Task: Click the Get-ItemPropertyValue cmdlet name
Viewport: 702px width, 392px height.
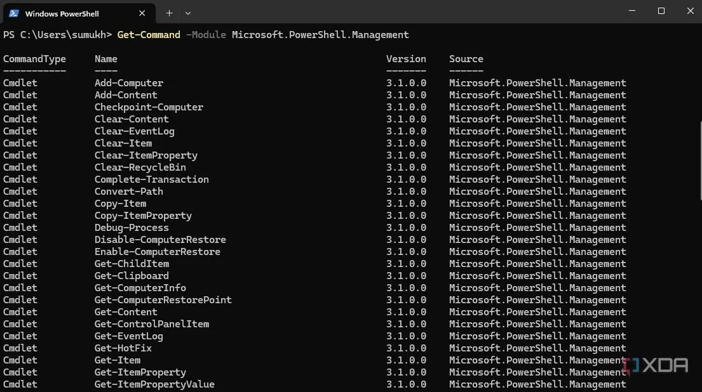Action: click(154, 385)
